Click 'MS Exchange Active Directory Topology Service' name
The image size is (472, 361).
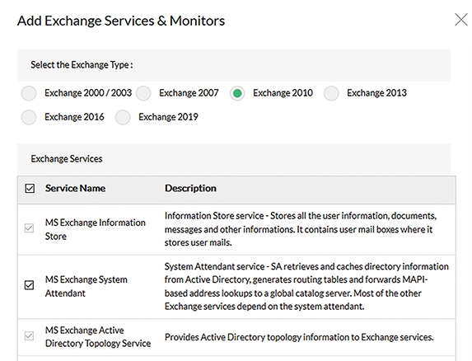[x=98, y=336]
